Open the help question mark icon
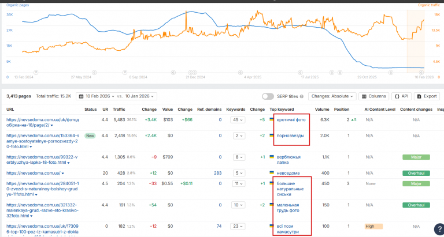 438,228
